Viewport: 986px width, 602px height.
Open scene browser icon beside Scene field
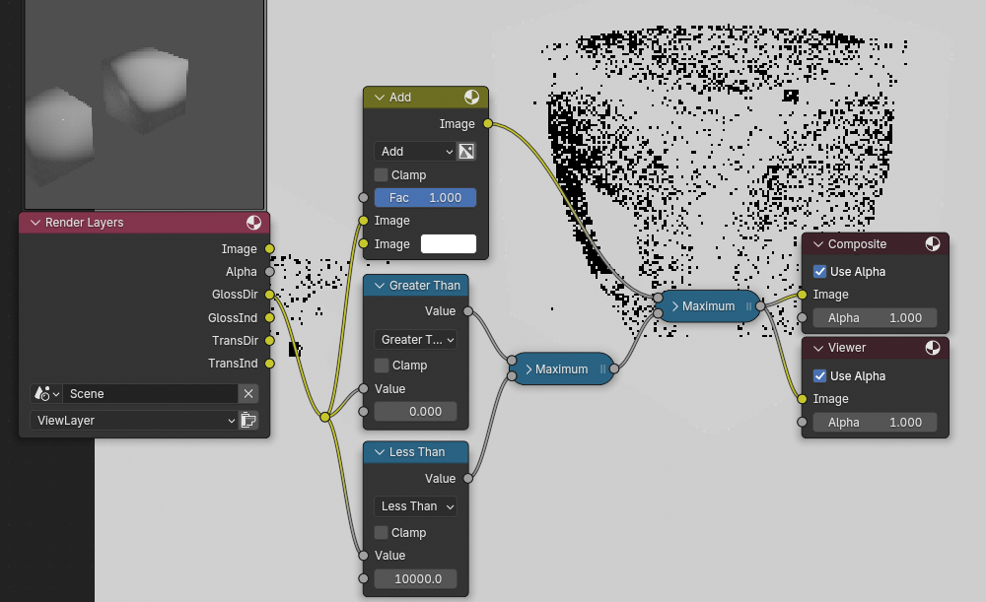(x=46, y=394)
